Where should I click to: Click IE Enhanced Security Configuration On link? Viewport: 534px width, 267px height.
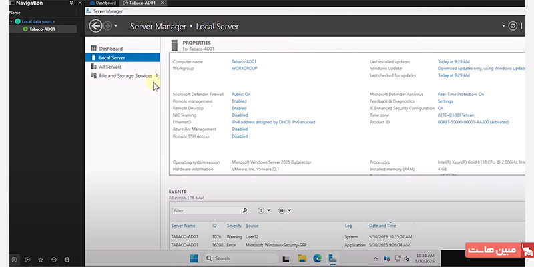coord(441,108)
